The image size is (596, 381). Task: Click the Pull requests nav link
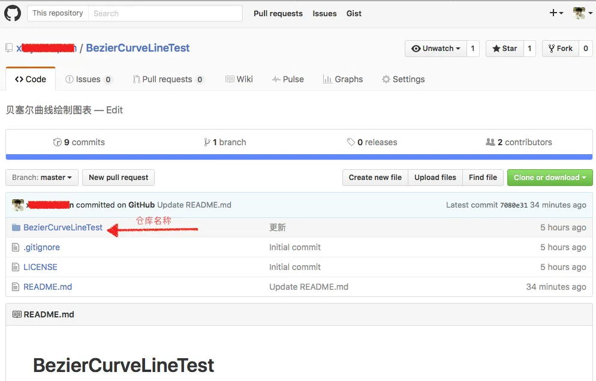278,13
